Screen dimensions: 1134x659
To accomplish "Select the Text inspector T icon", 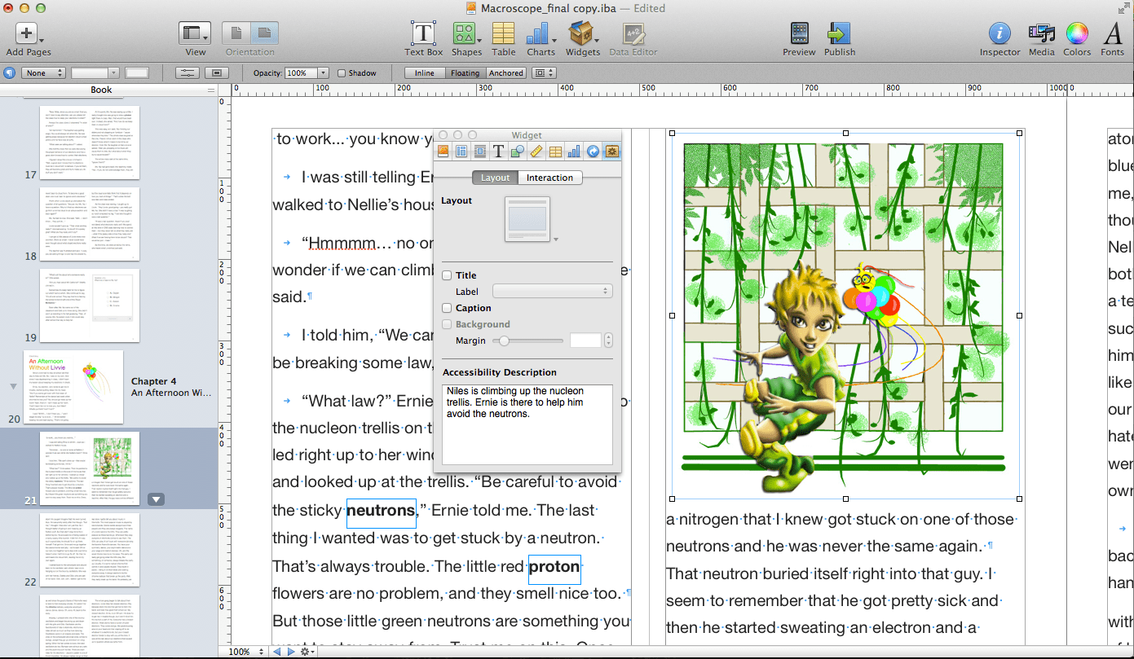I will 500,151.
